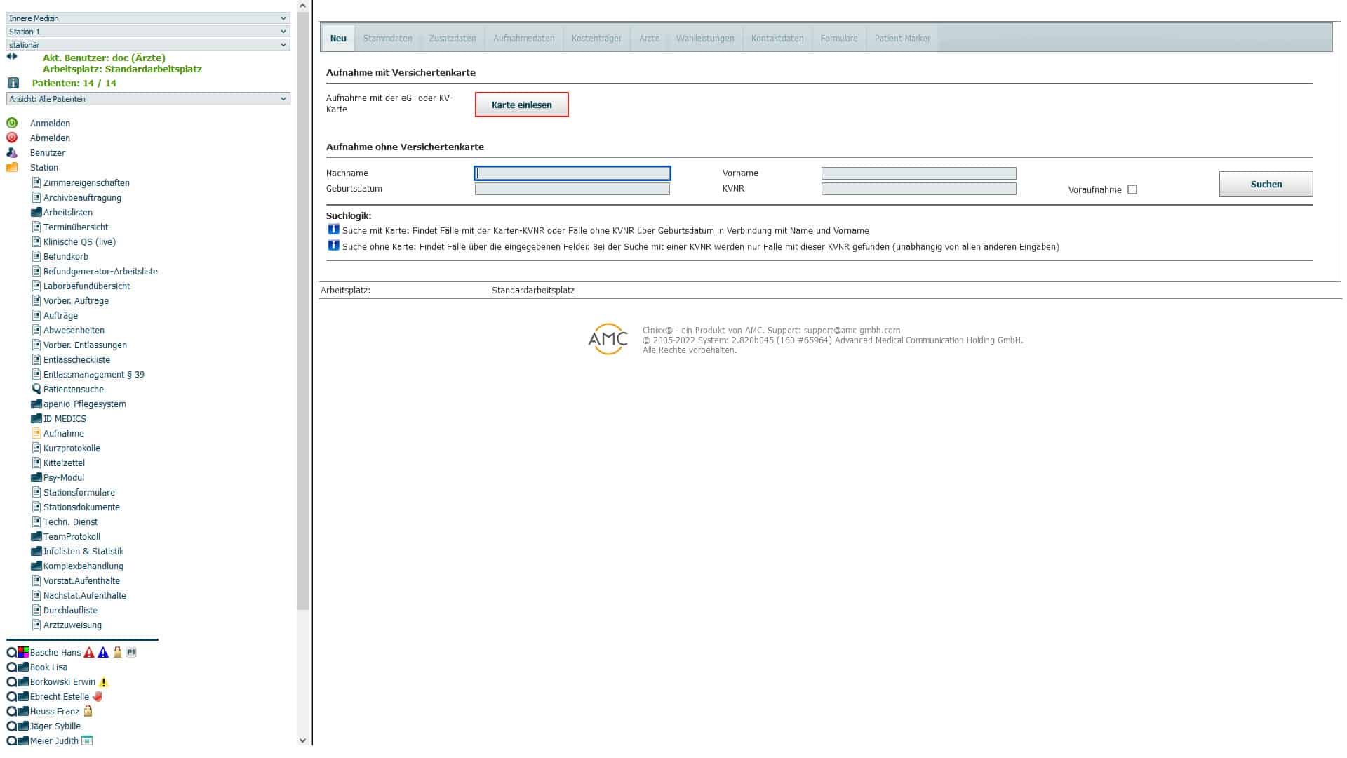Image resolution: width=1347 pixels, height=758 pixels.
Task: Click the red Abmelden logout icon
Action: (x=12, y=138)
